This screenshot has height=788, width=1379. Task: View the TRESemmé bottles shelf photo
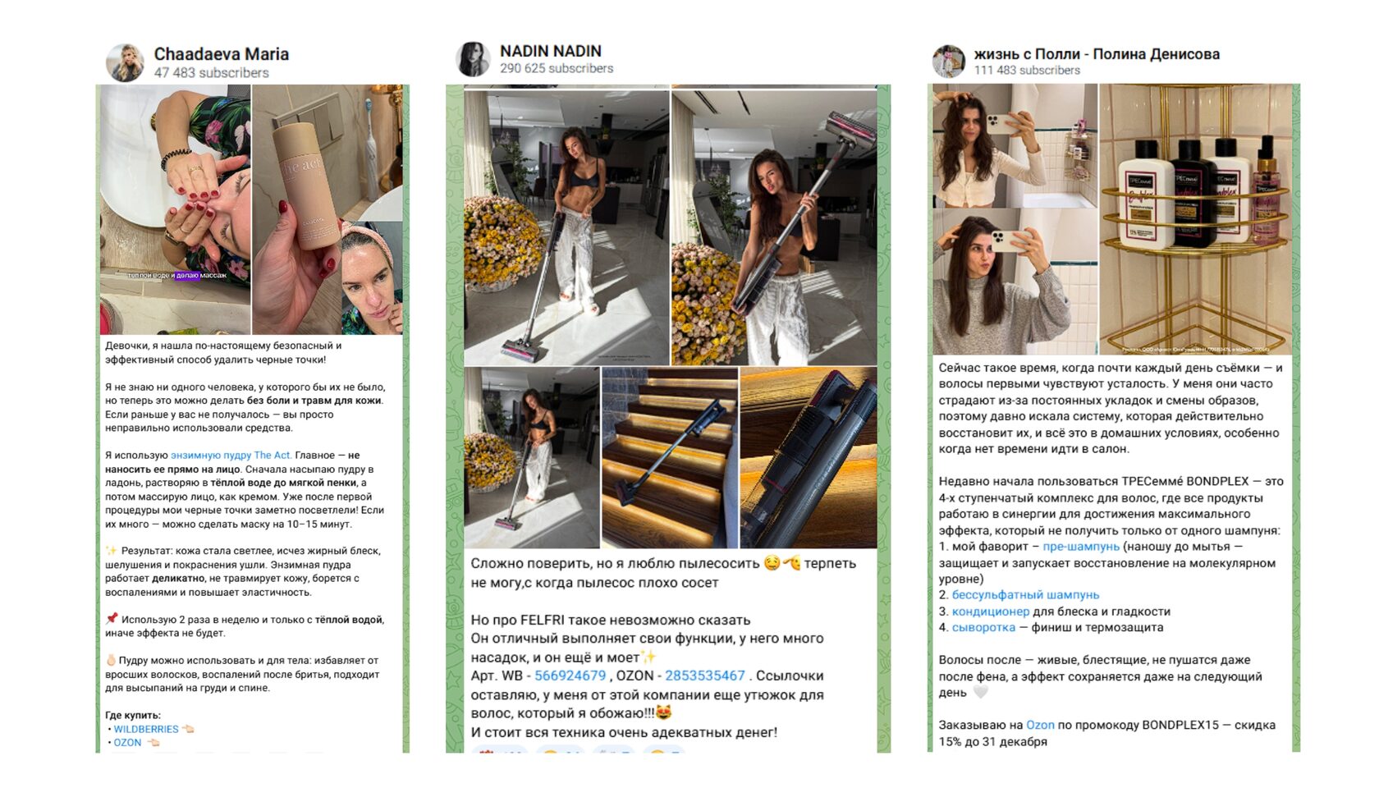[1196, 219]
